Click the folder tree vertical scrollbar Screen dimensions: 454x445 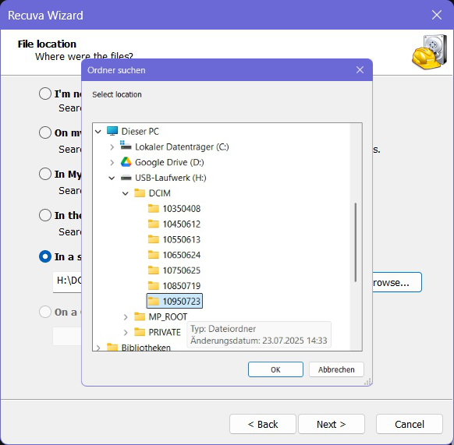click(x=355, y=242)
